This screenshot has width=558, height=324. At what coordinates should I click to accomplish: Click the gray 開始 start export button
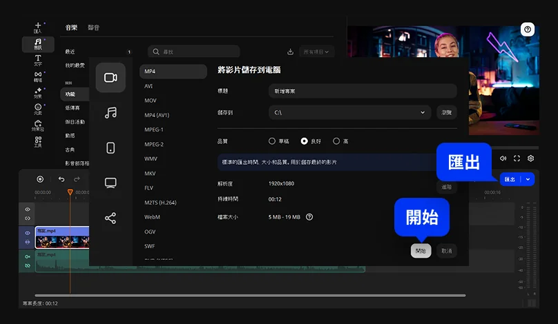point(421,251)
